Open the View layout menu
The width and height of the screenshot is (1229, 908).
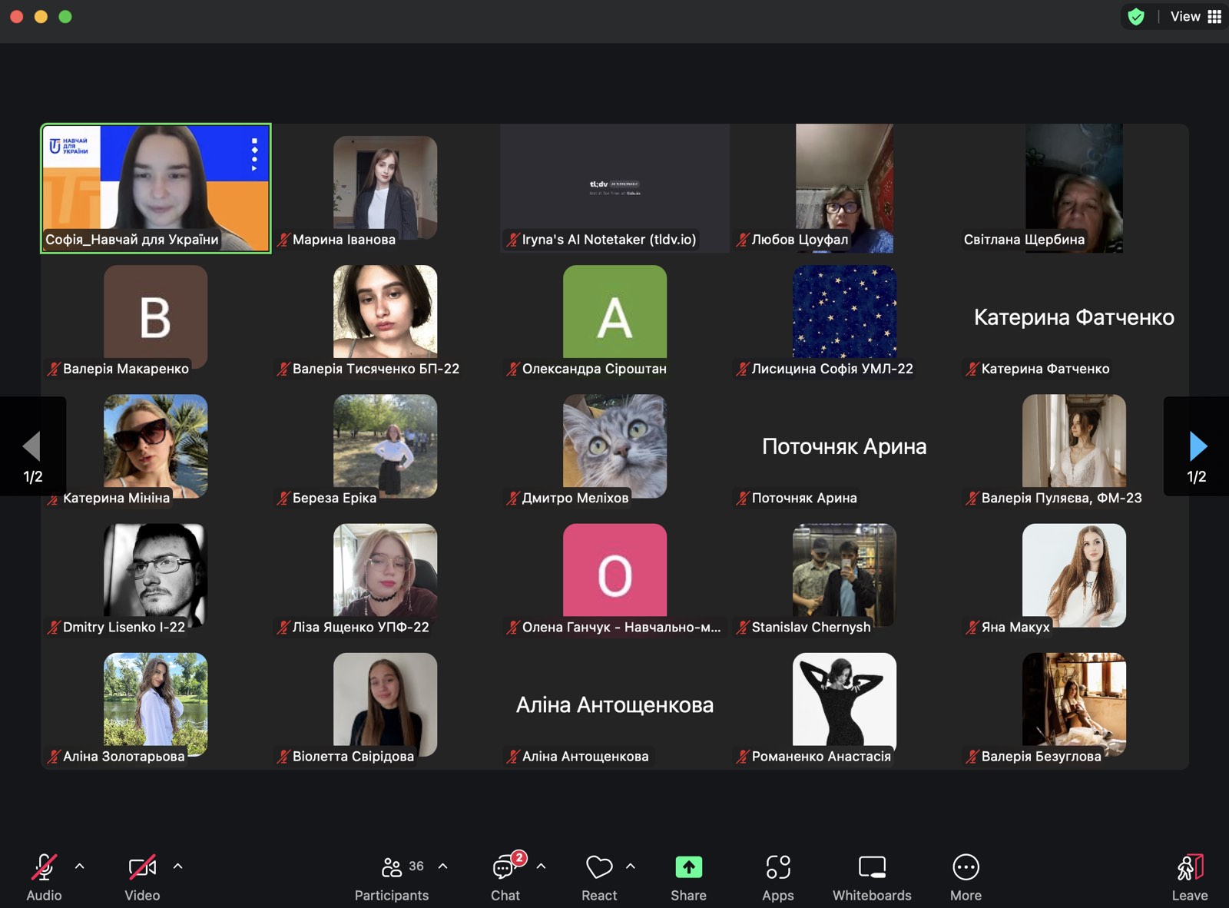pos(1195,17)
